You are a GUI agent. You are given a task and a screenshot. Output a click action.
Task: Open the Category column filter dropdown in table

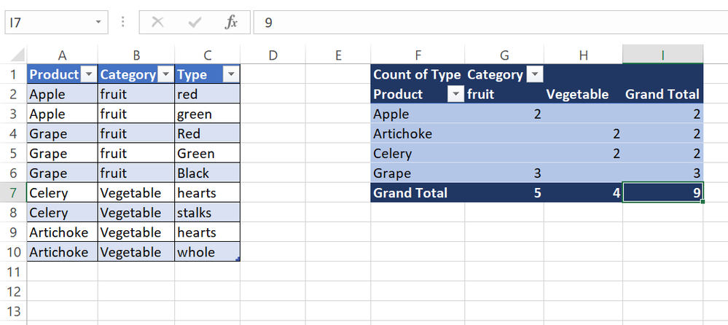166,74
